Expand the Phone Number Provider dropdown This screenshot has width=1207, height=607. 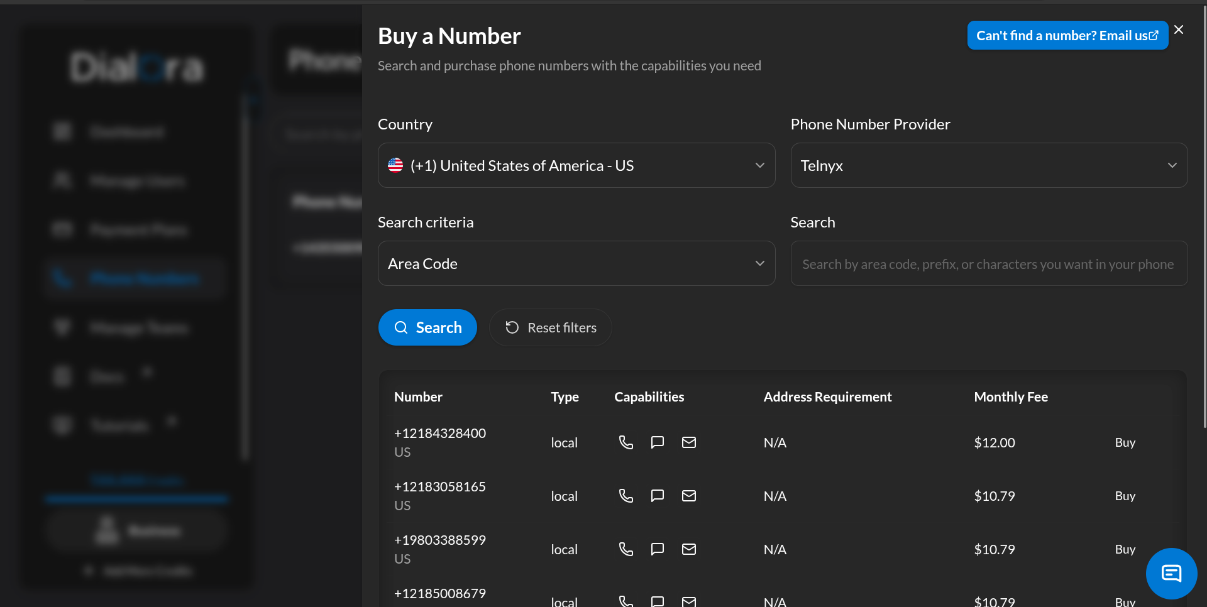[x=988, y=165]
